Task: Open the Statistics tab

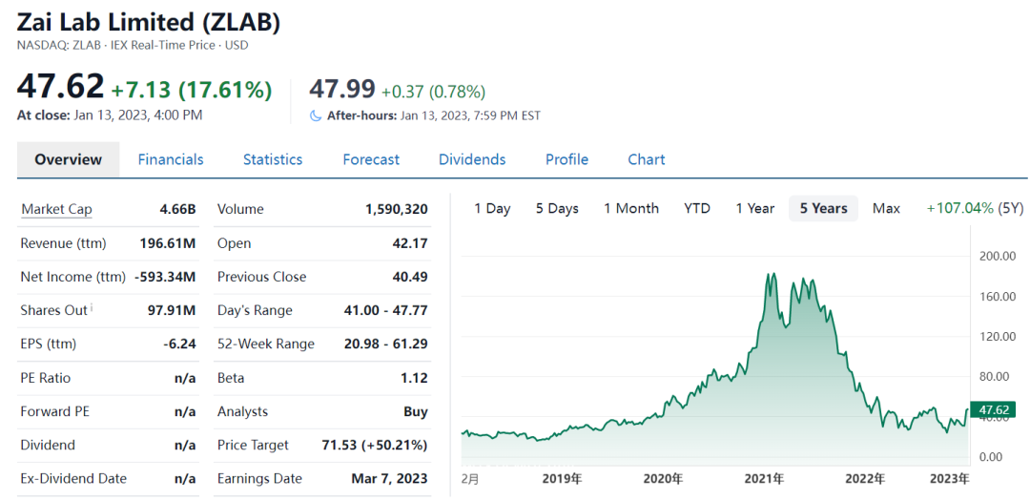Action: pos(273,159)
